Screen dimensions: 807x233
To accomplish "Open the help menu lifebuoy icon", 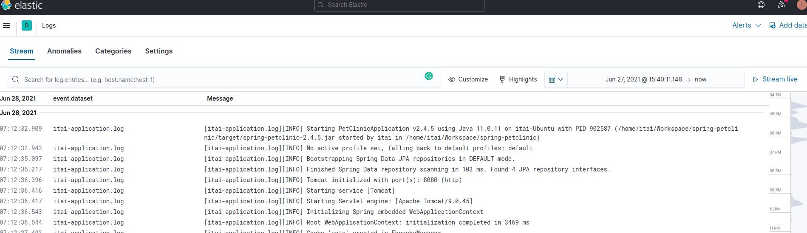I will (761, 5).
